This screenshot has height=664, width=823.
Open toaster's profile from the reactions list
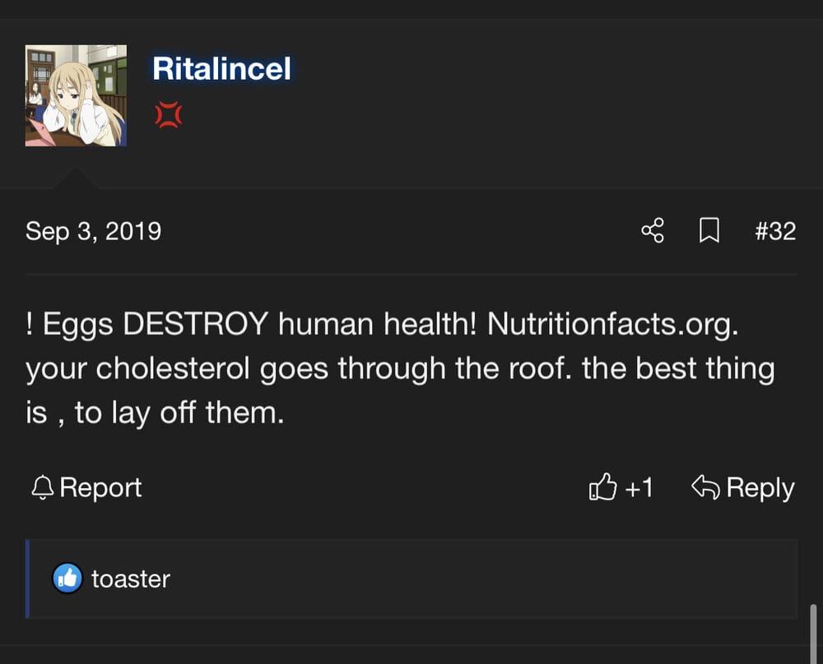131,579
